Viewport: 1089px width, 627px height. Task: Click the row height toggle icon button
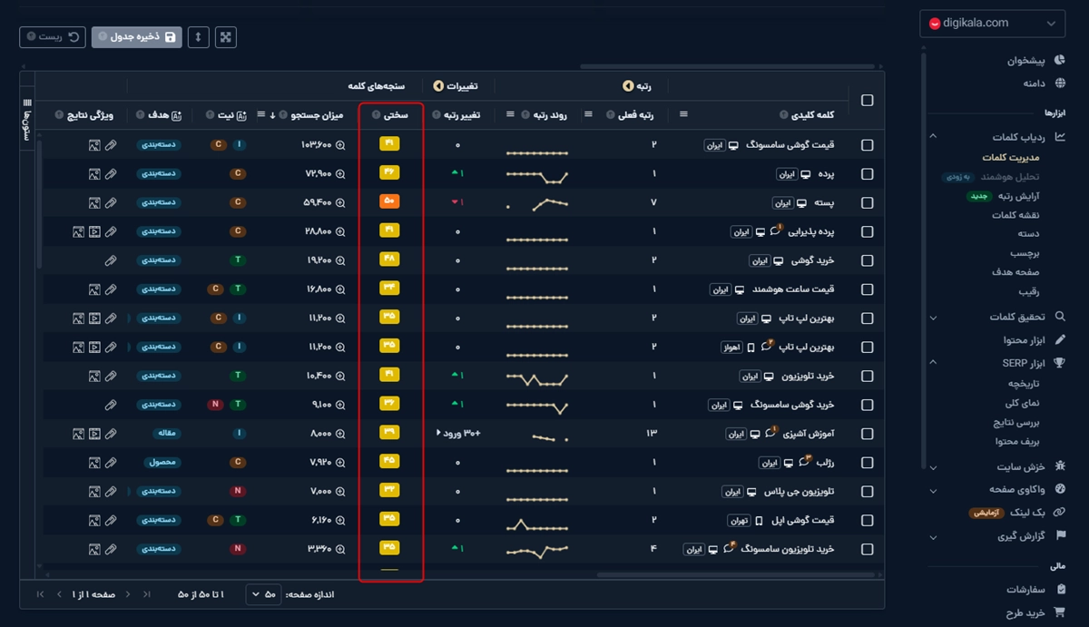(x=200, y=37)
